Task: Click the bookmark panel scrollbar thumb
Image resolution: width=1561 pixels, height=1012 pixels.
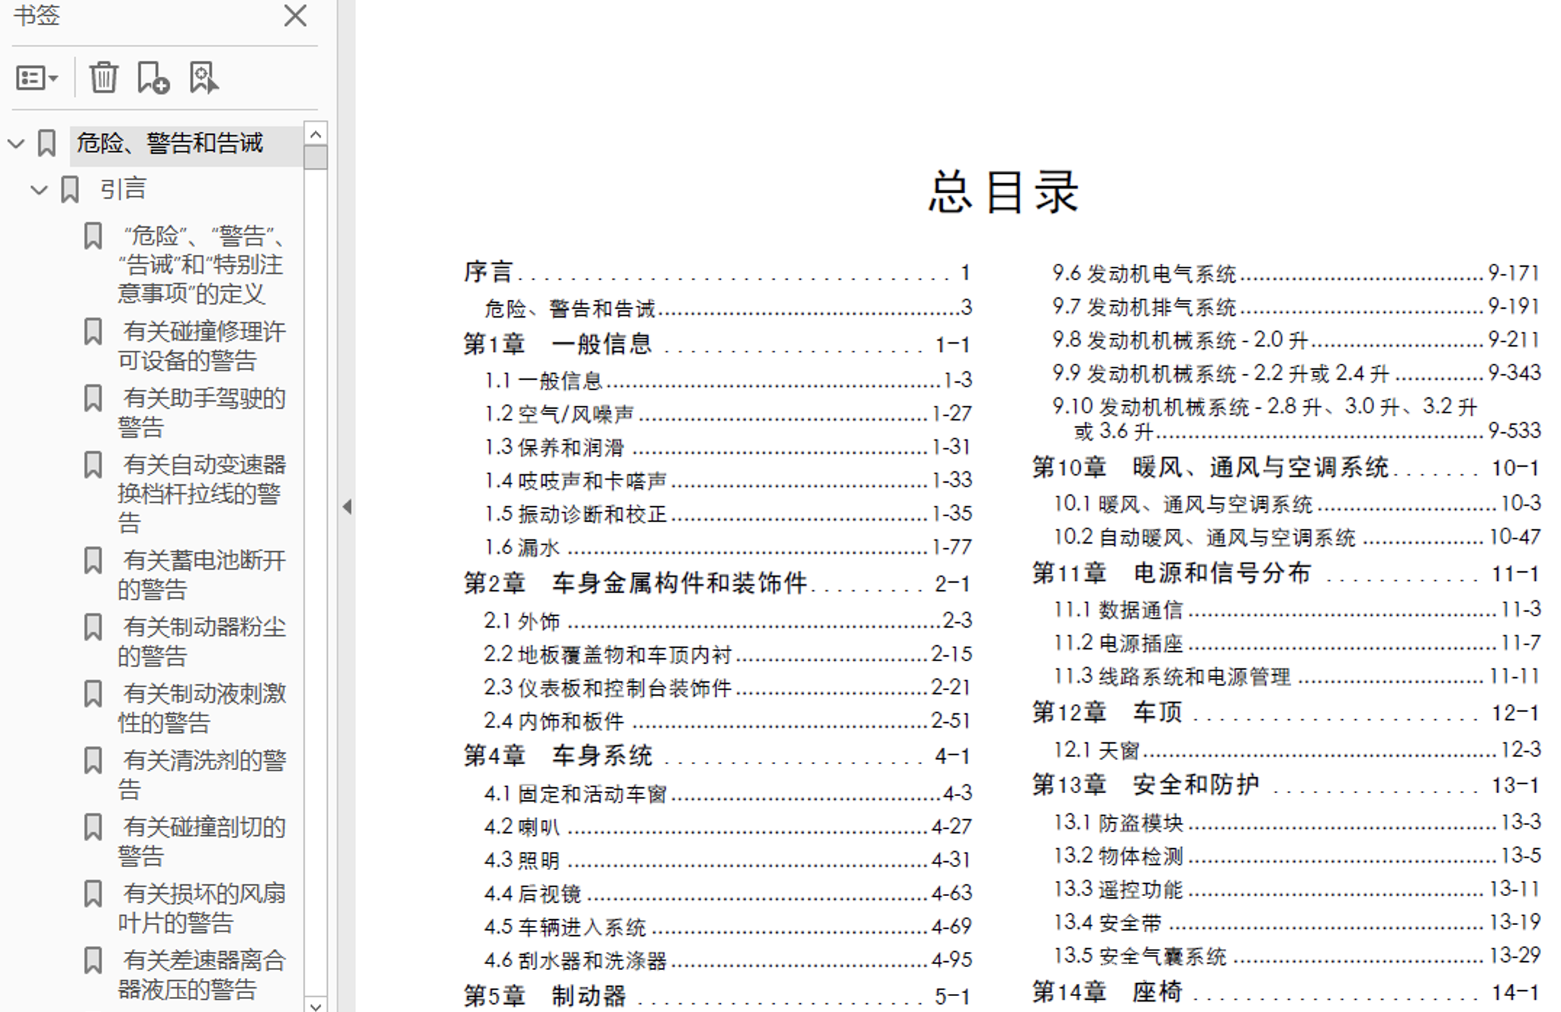Action: click(x=316, y=157)
